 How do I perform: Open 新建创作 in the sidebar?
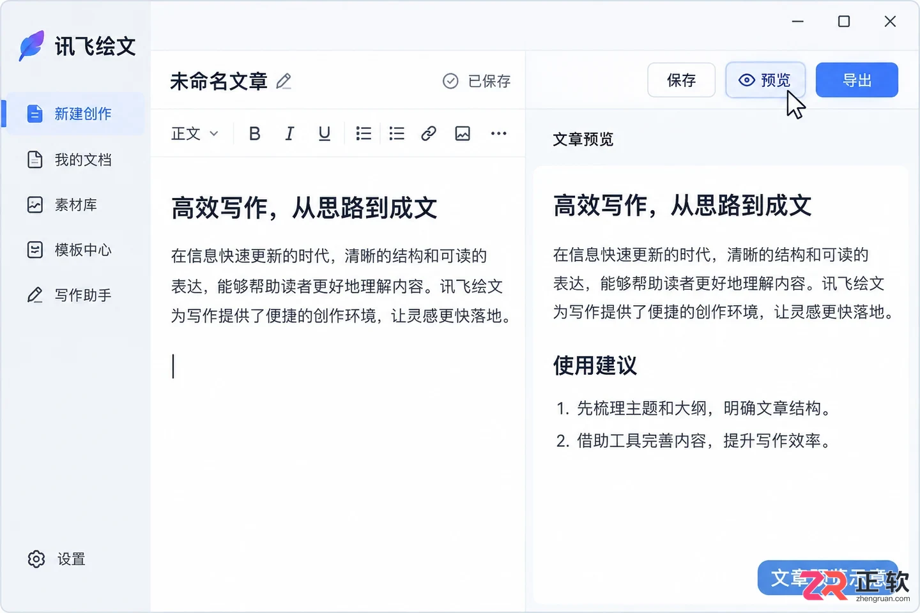(74, 114)
